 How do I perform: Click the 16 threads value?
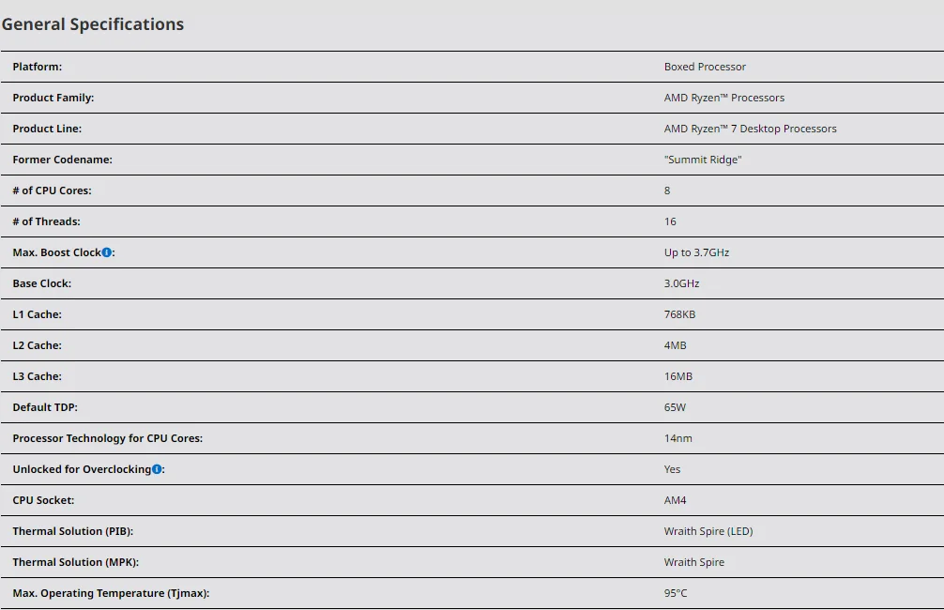point(669,221)
